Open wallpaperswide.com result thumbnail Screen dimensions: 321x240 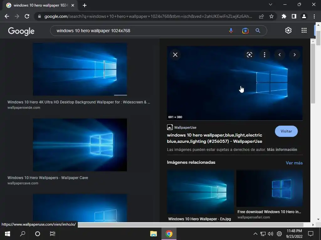point(80,69)
